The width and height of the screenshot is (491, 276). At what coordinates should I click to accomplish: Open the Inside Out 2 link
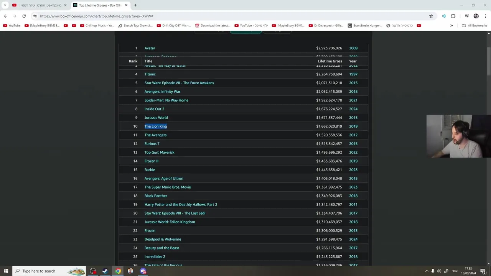point(154,109)
